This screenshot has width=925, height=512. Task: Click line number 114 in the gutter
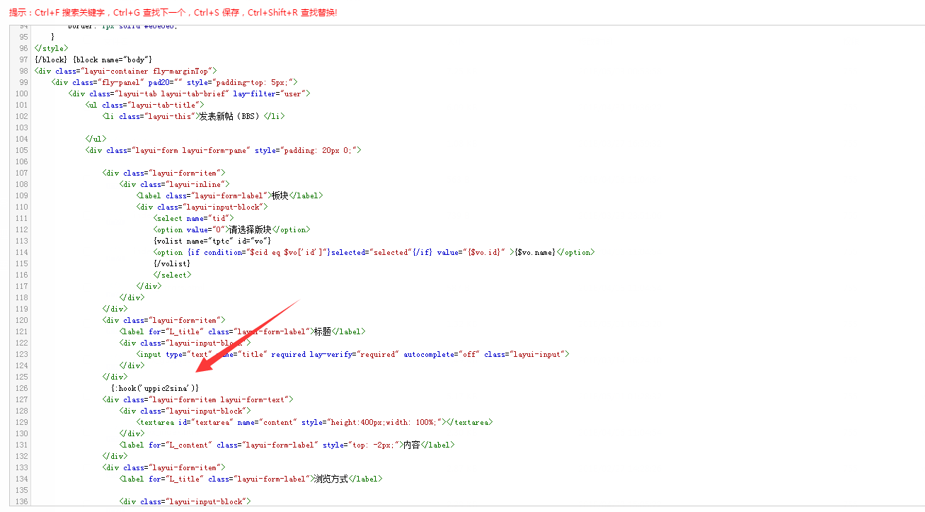(22, 252)
